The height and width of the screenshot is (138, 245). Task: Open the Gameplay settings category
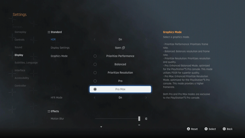click(x=20, y=32)
